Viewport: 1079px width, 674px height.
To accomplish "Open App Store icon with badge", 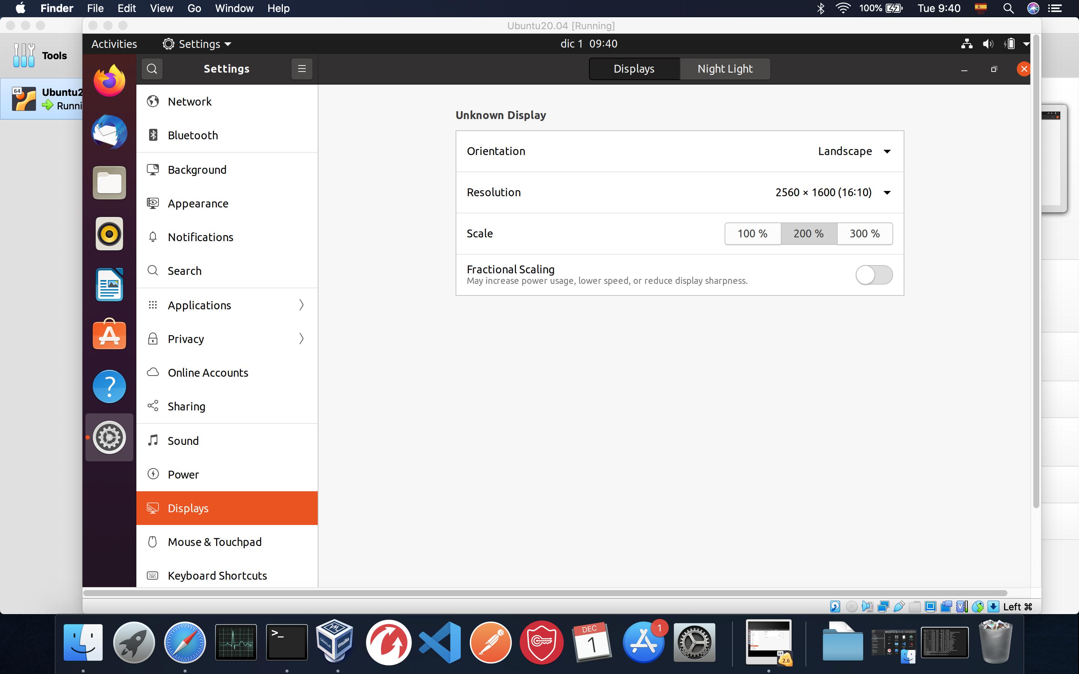I will (643, 642).
